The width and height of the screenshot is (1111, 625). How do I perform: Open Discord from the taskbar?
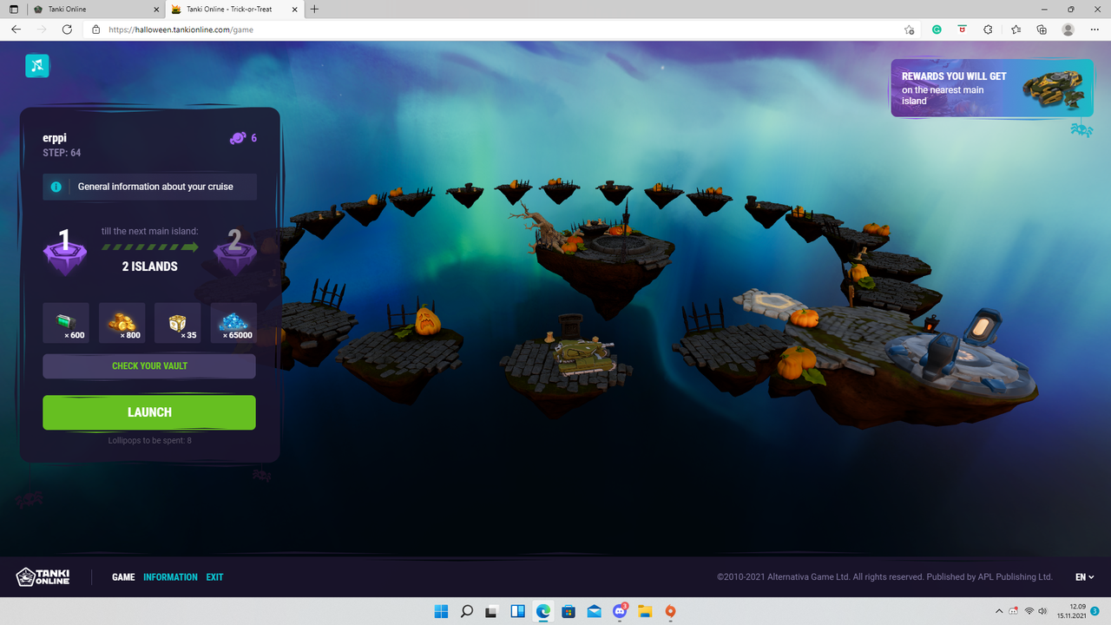pos(620,611)
